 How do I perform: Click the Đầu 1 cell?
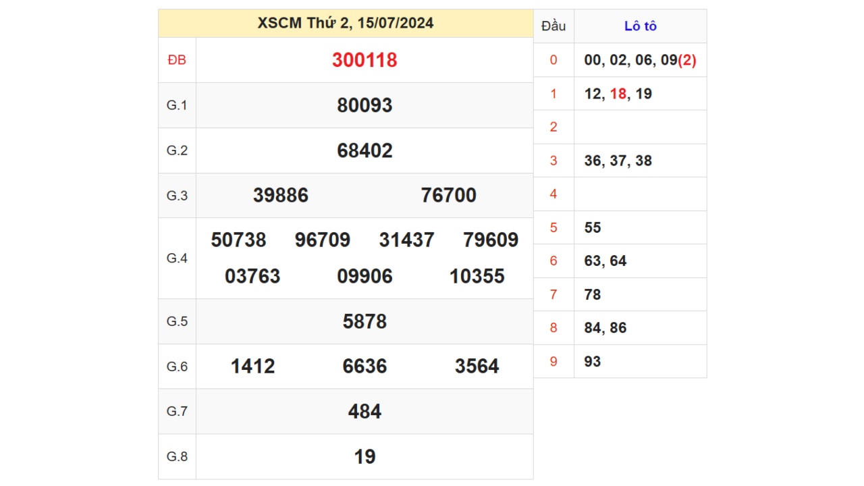coord(553,94)
